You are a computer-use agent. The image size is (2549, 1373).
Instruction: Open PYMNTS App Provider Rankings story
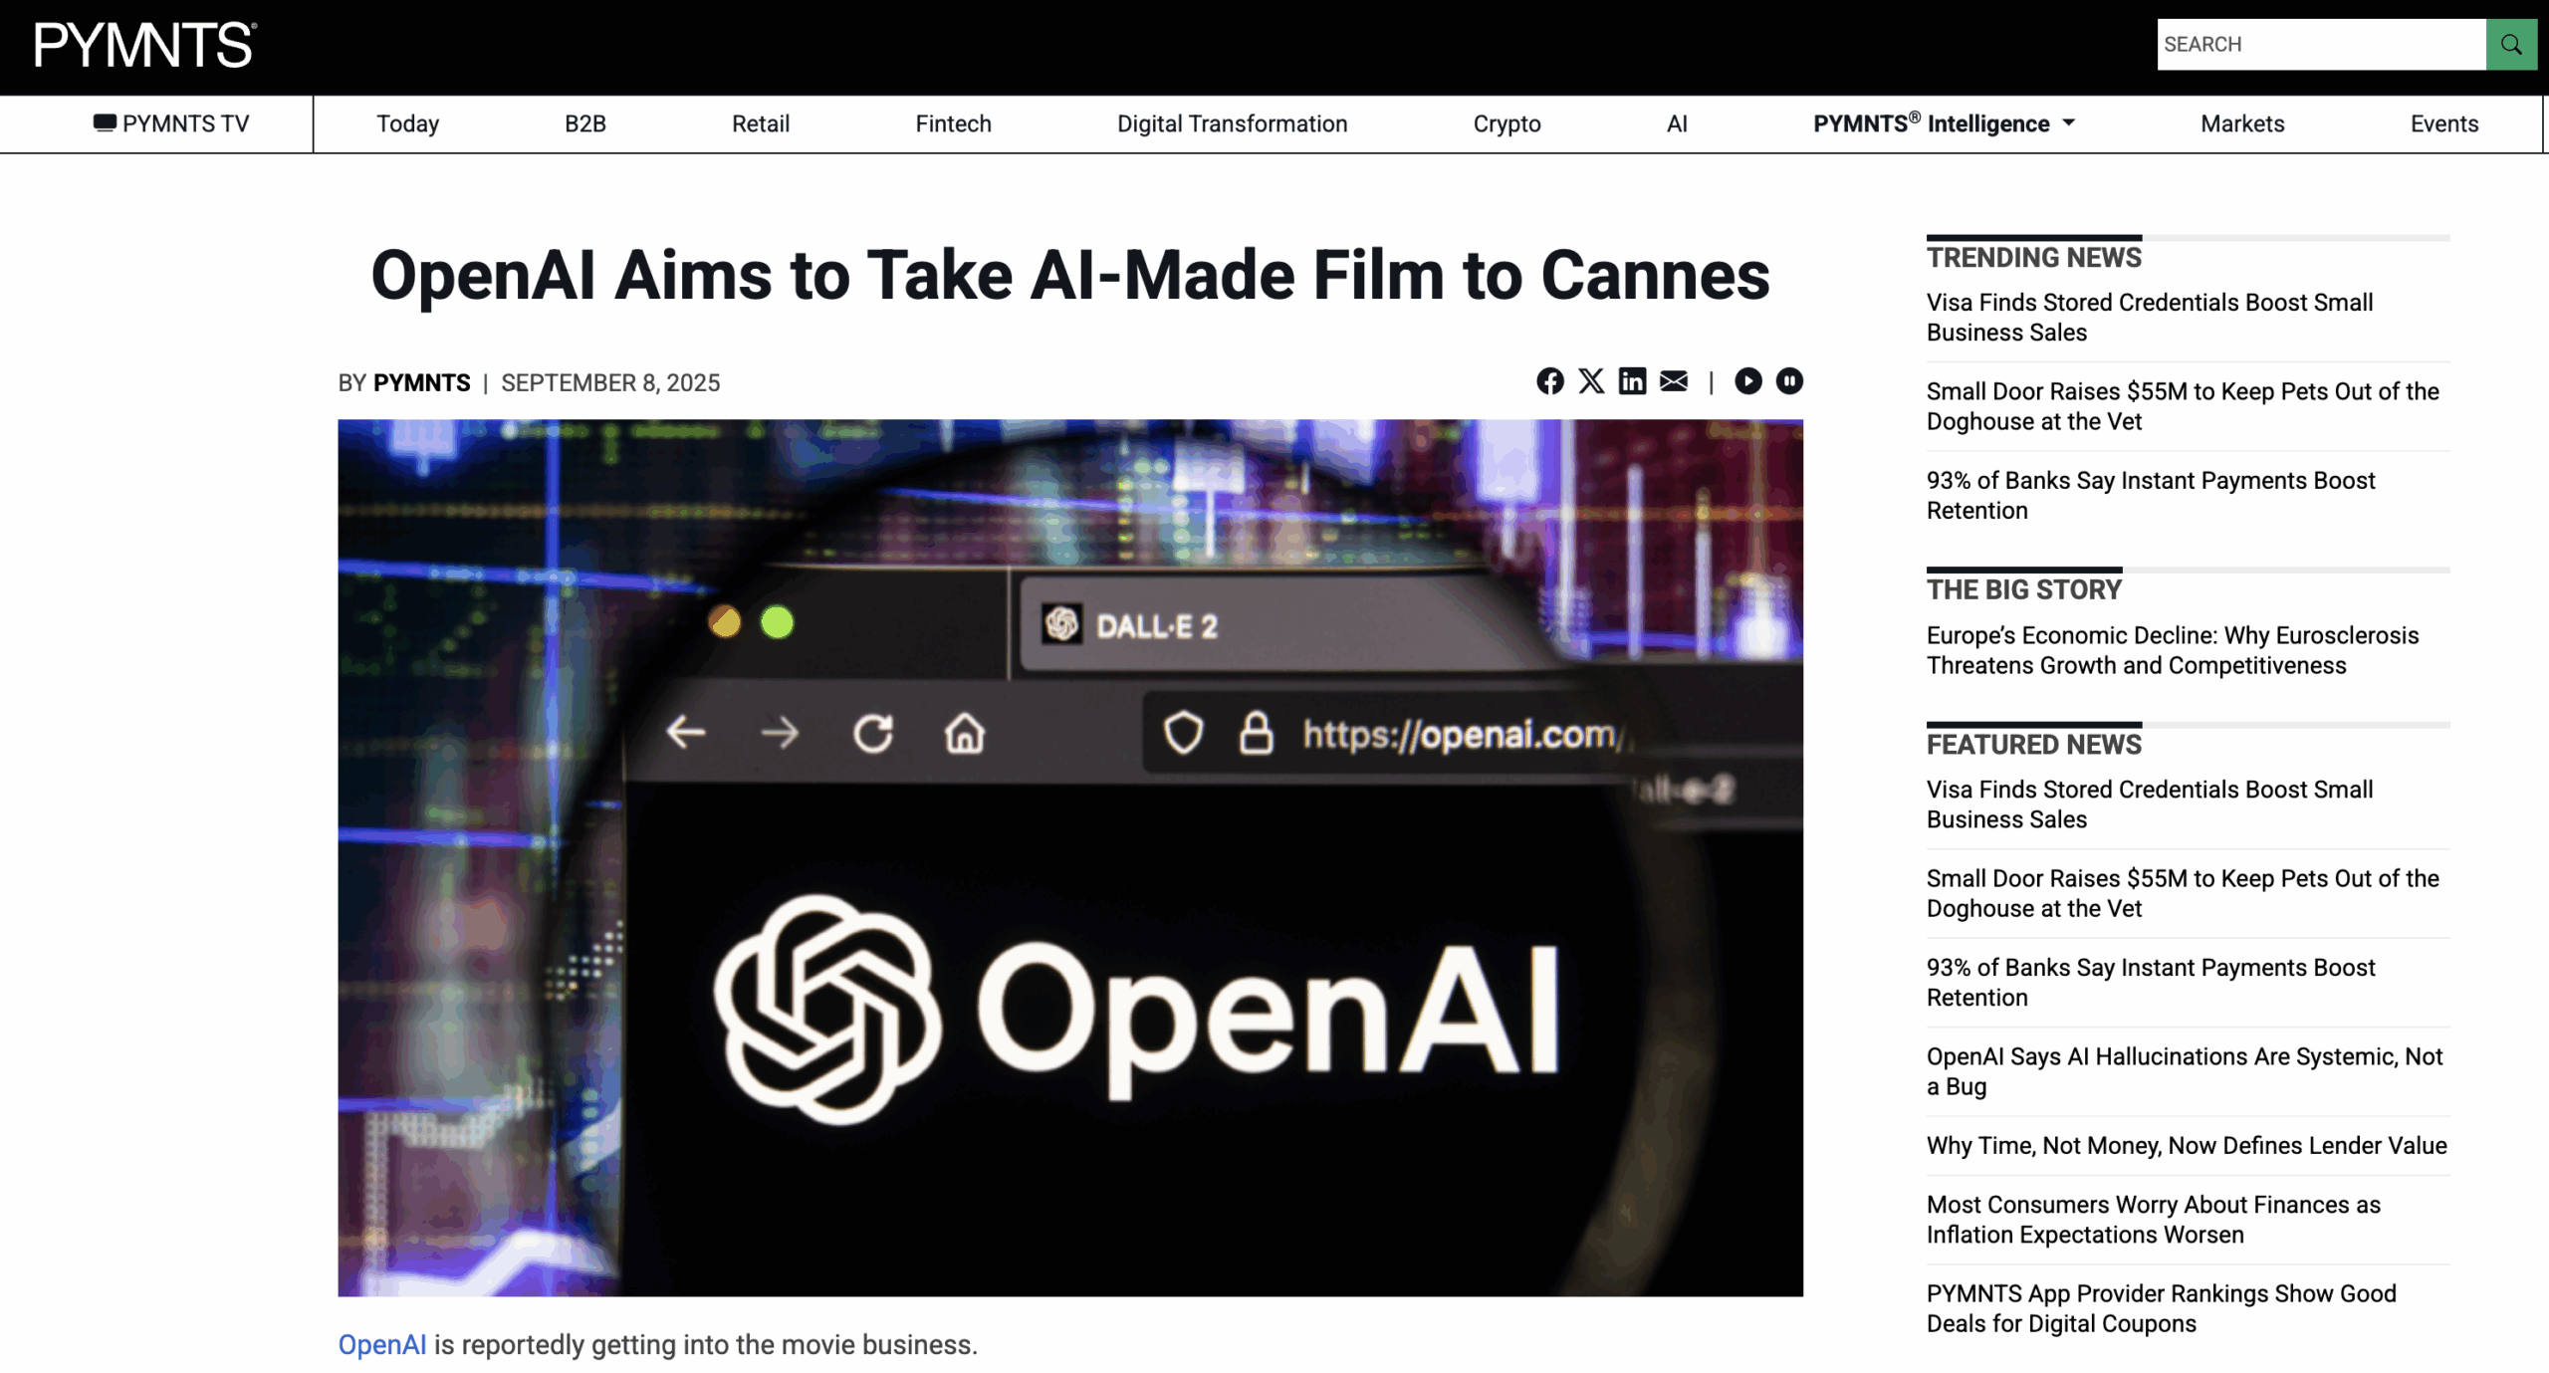point(2162,1307)
